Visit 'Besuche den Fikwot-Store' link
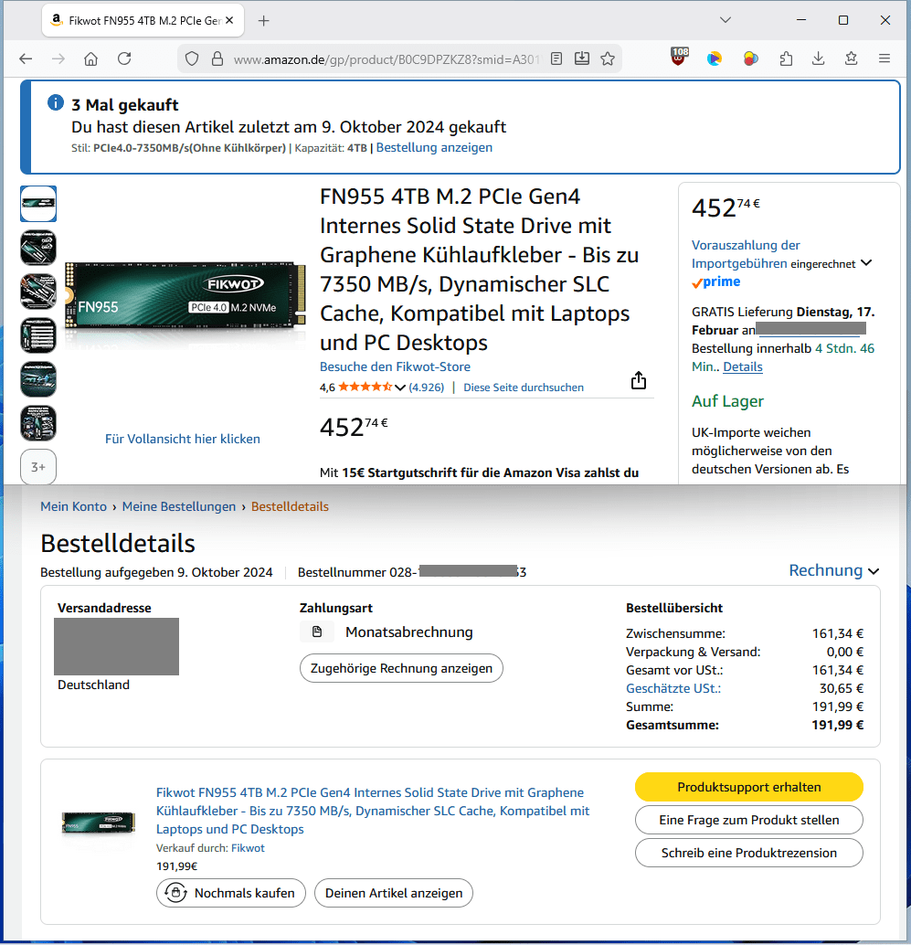911x945 pixels. point(395,366)
